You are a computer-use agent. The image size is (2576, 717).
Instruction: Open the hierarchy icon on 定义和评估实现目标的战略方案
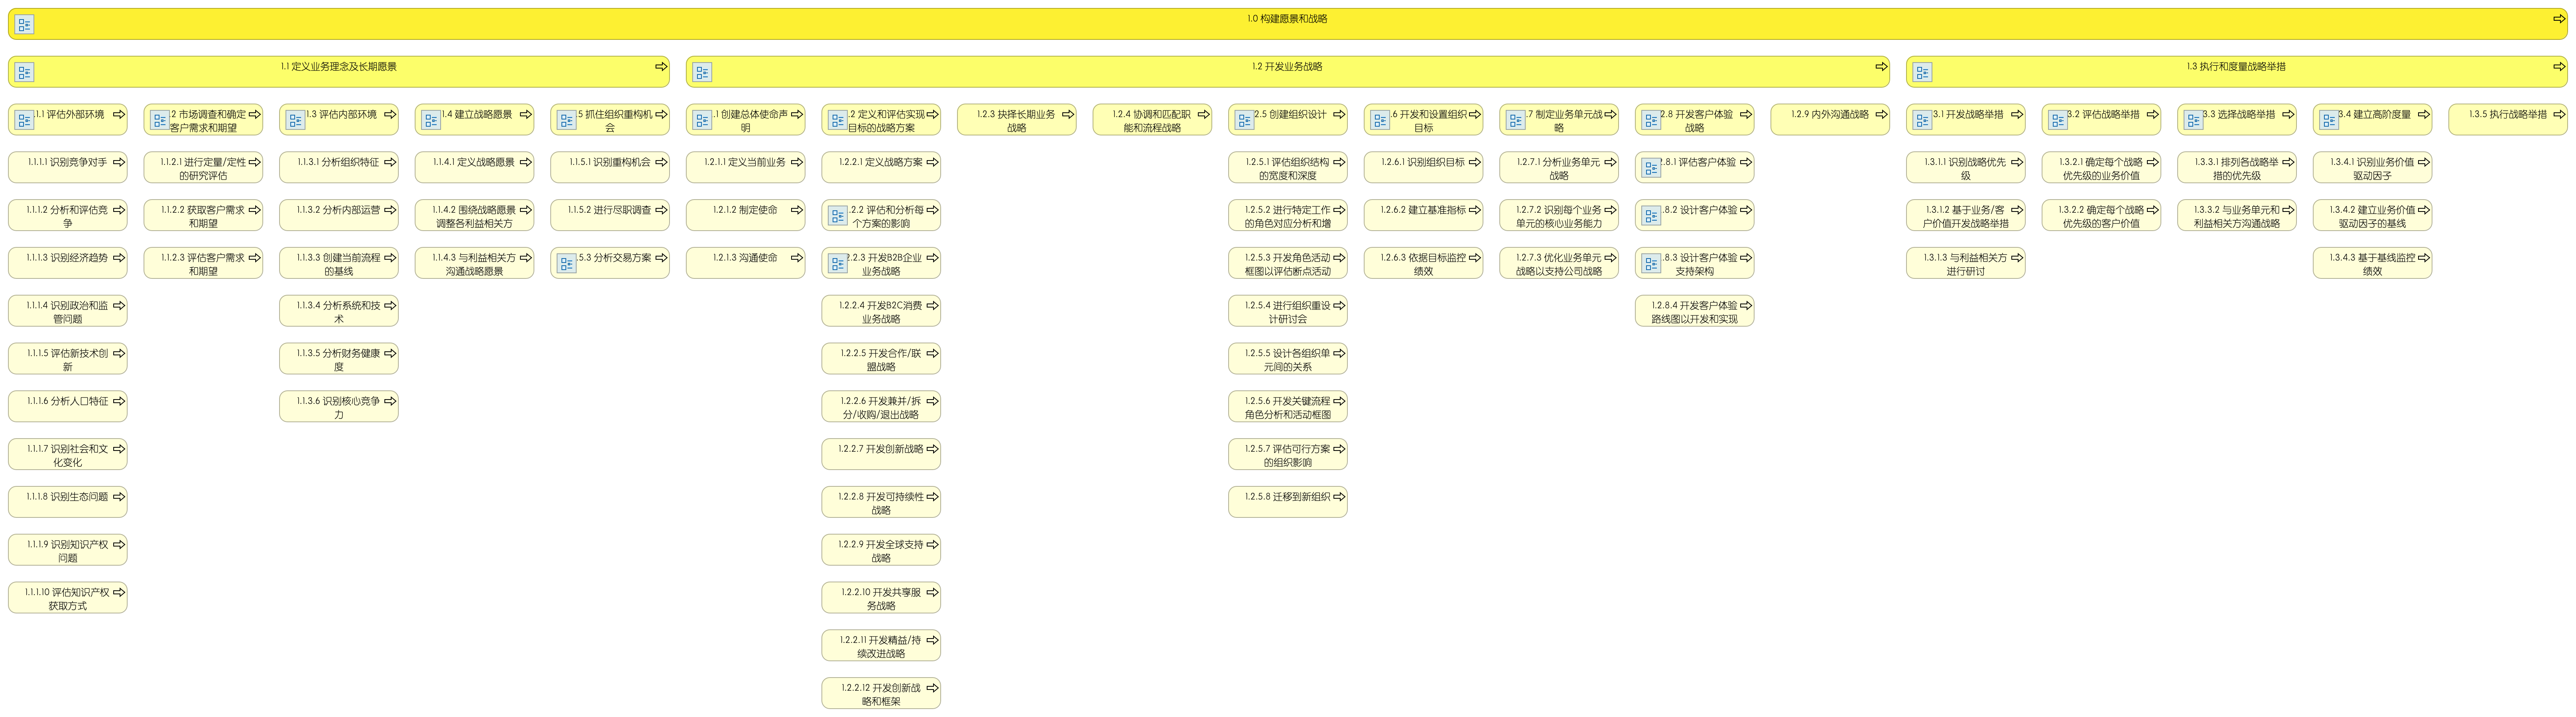click(x=838, y=121)
